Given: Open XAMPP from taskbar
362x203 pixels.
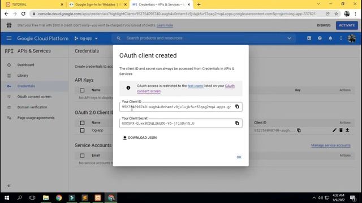Looking at the screenshot, I should (98, 198).
